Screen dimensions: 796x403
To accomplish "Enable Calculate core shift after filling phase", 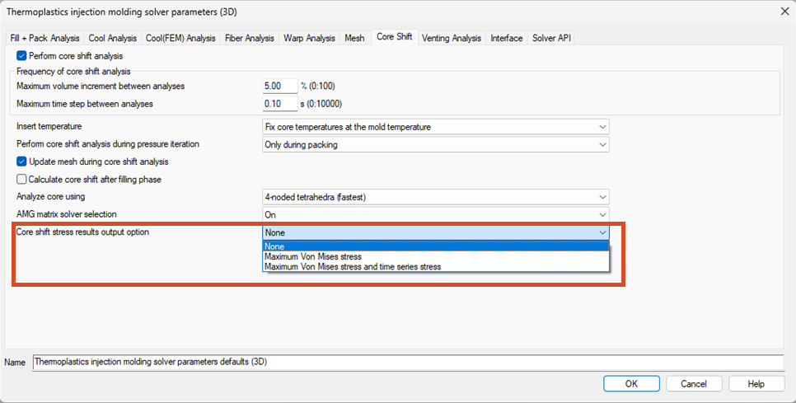I will pos(21,179).
